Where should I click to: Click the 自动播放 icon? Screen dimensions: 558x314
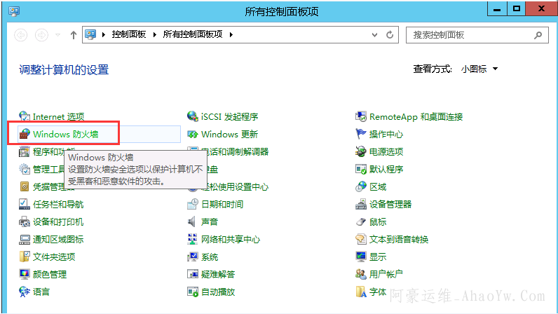click(193, 292)
